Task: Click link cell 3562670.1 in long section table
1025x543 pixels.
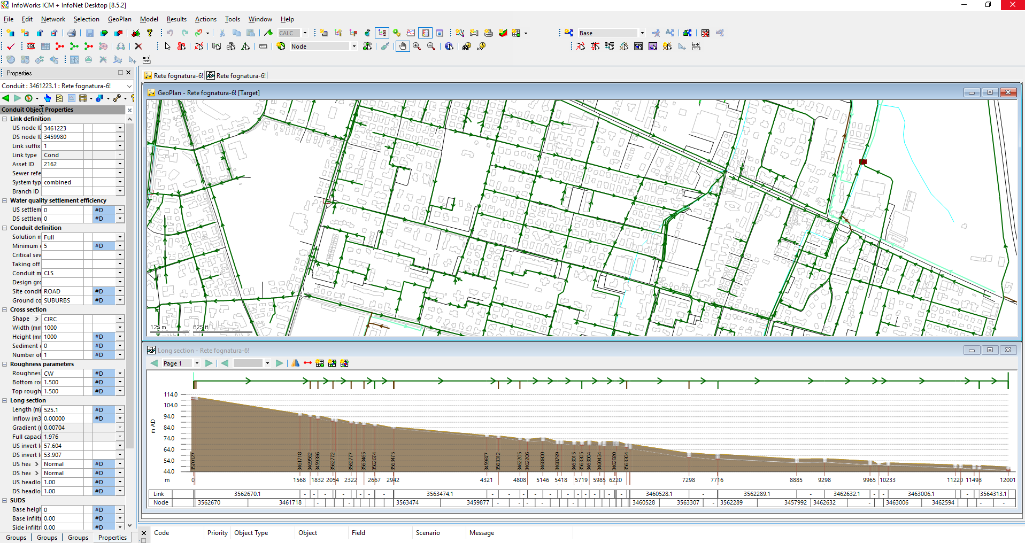Action: click(248, 494)
